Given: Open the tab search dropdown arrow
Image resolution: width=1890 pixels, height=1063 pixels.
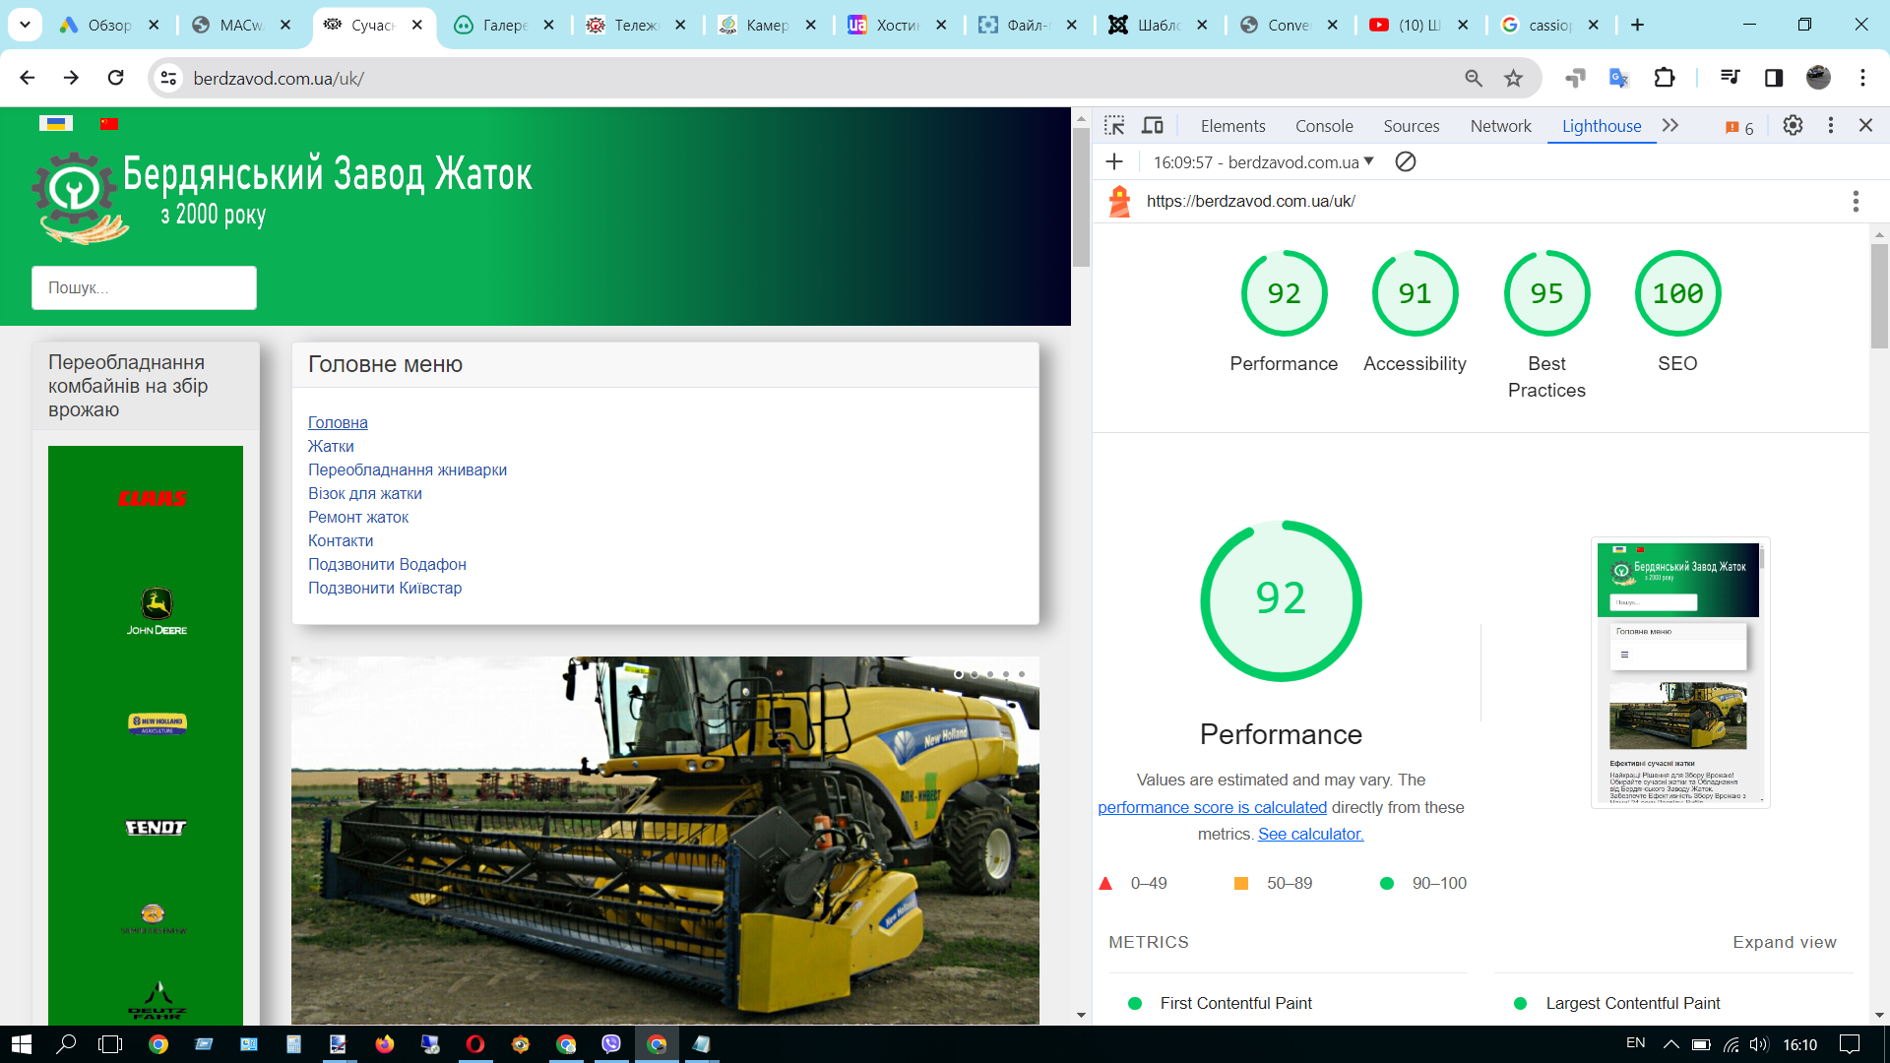Looking at the screenshot, I should coord(25,25).
